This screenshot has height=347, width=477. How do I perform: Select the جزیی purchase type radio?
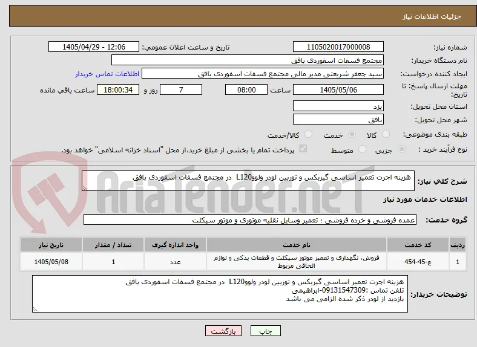point(401,149)
